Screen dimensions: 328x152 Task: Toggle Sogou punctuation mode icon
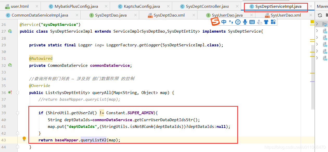pyautogui.click(x=231, y=22)
